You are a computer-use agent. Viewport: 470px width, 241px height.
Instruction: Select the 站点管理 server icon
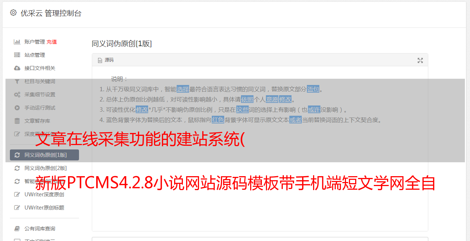tap(17, 55)
